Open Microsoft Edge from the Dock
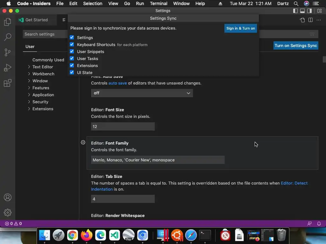 pyautogui.click(x=101, y=235)
